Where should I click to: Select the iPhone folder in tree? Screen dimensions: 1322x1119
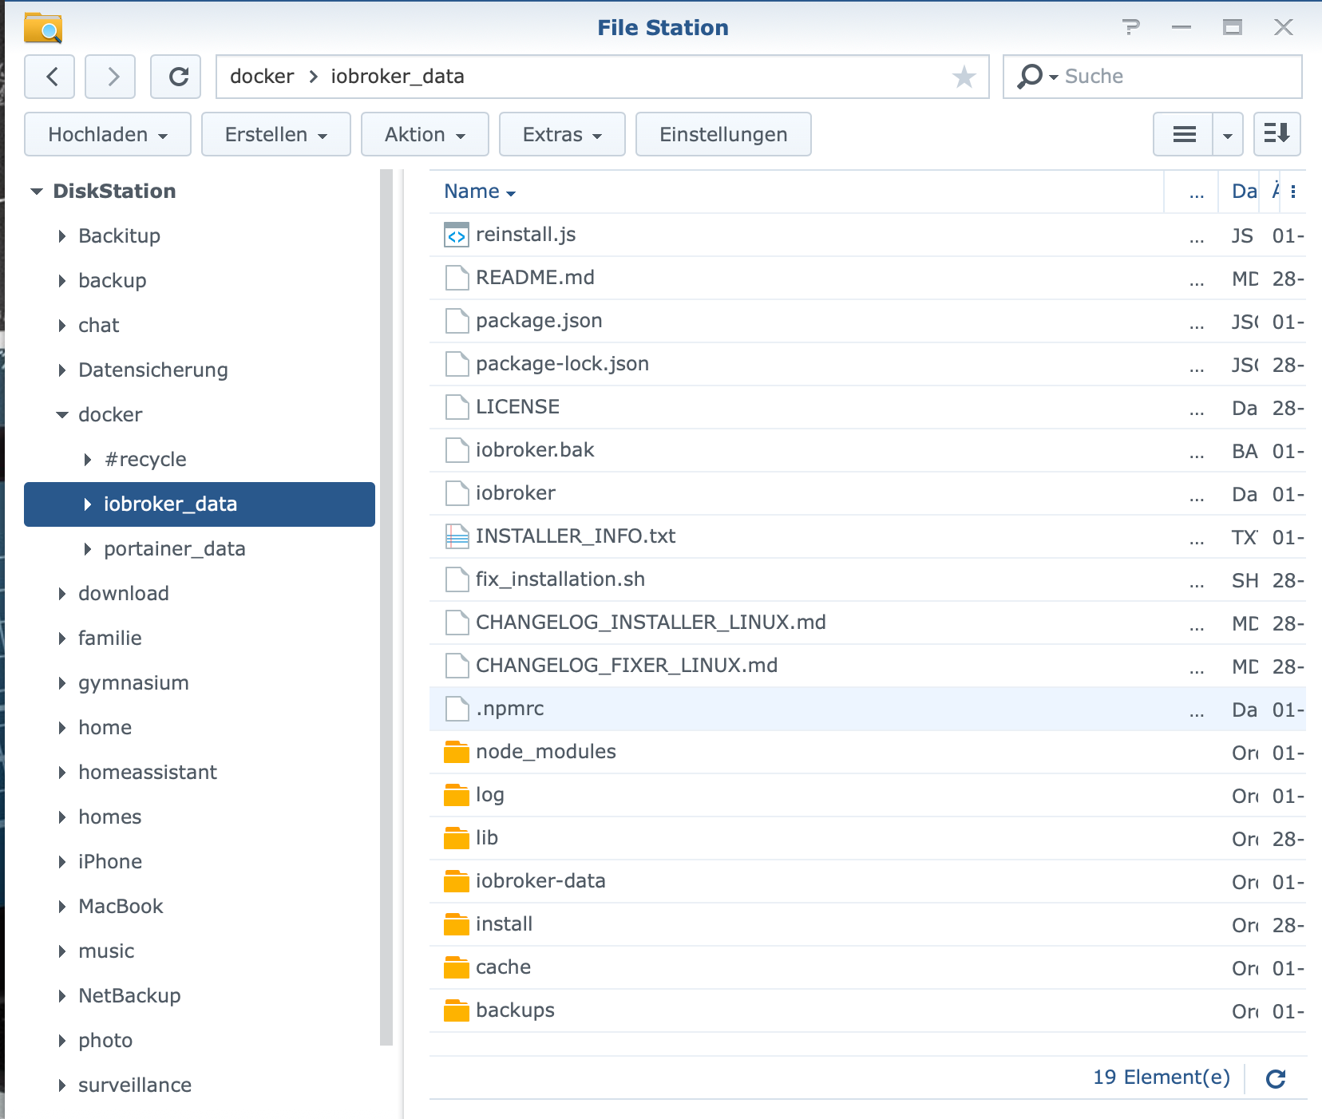point(110,862)
